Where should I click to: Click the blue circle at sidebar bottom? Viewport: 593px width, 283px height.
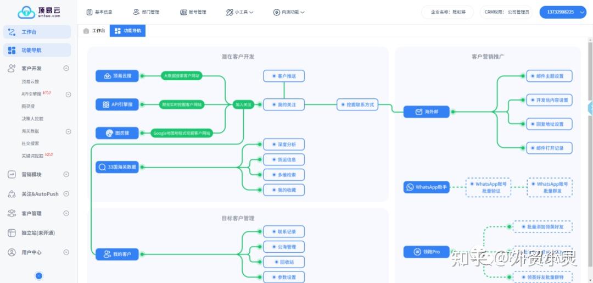pyautogui.click(x=39, y=276)
